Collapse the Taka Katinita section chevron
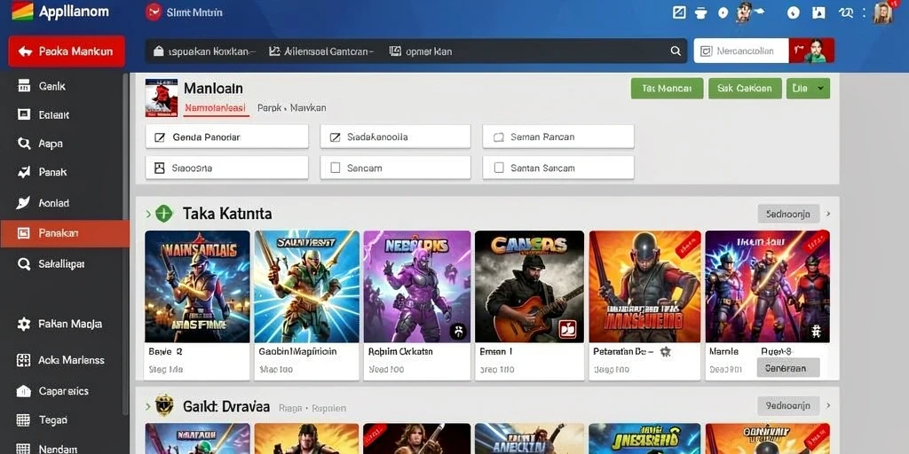 (148, 215)
